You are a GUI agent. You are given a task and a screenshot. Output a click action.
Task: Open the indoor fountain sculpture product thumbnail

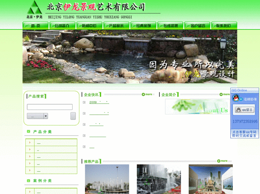pos(211,179)
